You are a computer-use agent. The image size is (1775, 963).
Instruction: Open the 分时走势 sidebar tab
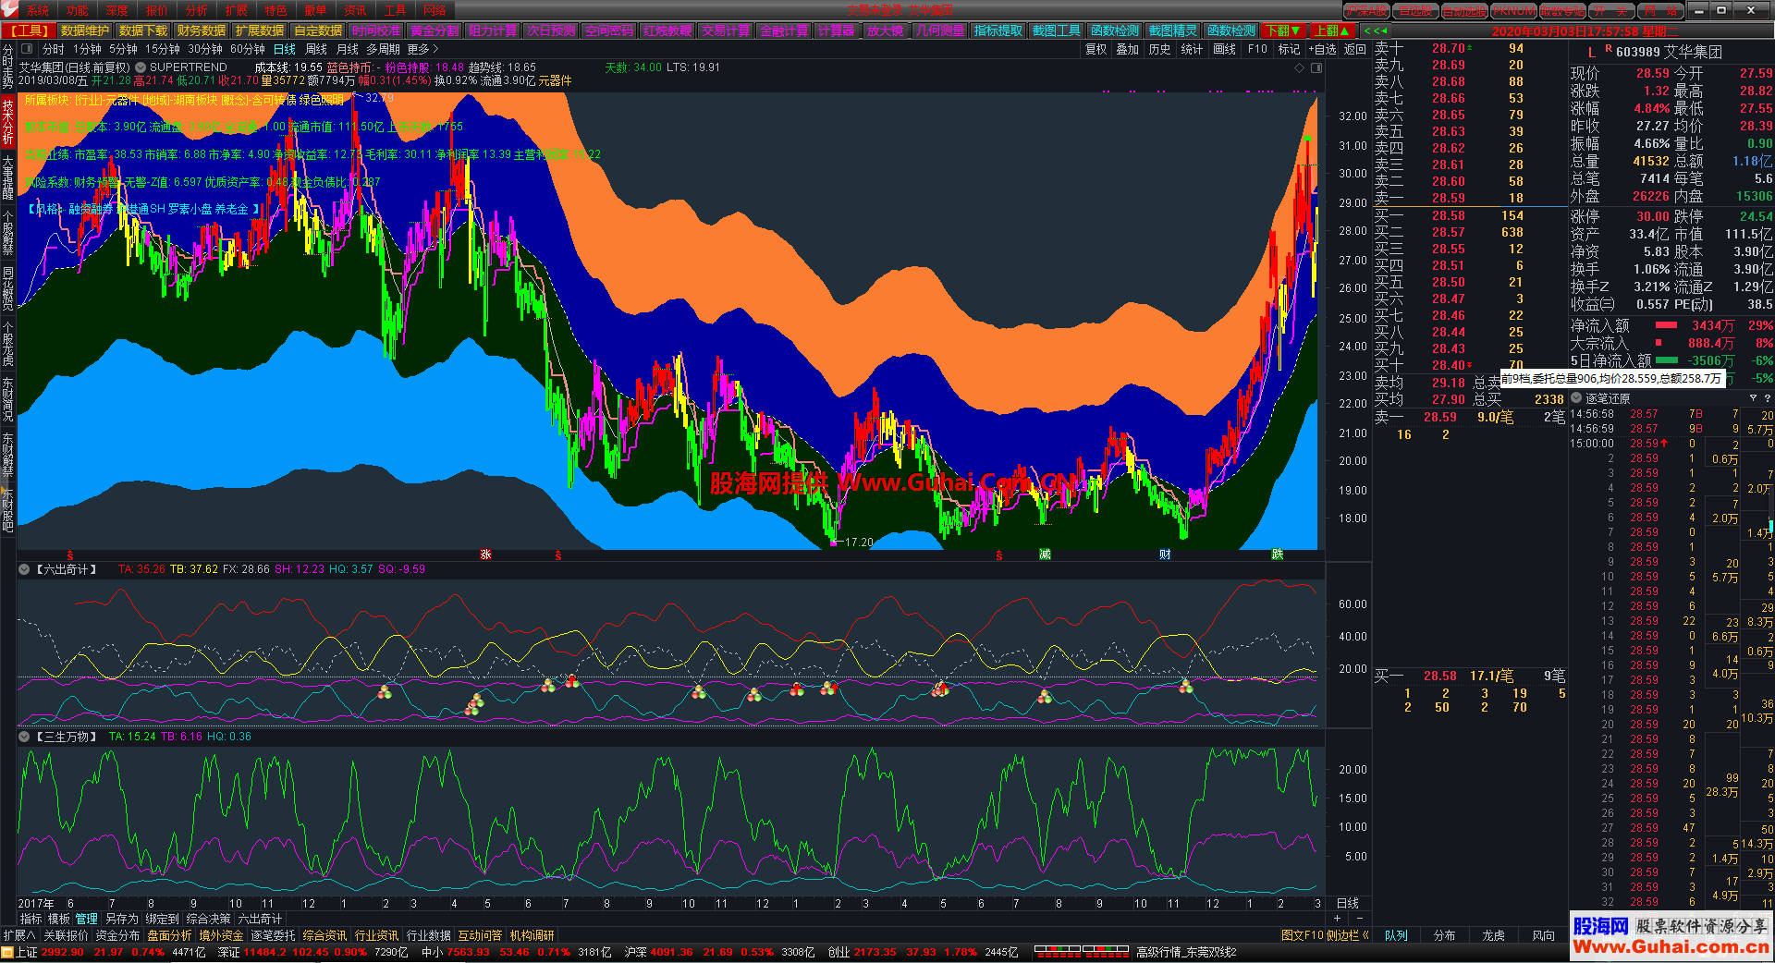[8, 67]
